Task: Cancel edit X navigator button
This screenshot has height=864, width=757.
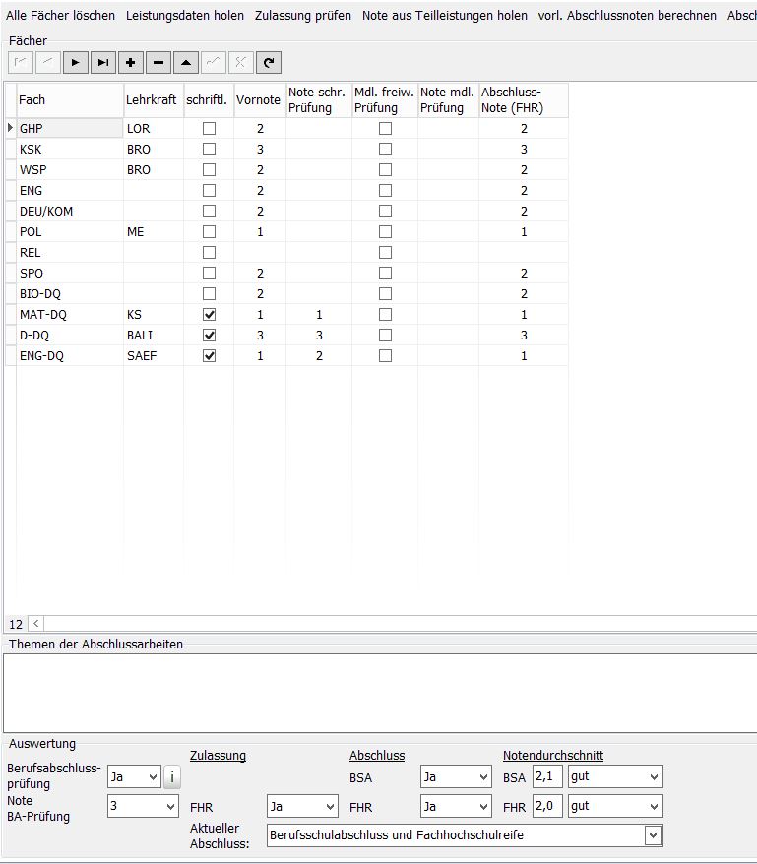Action: point(241,62)
